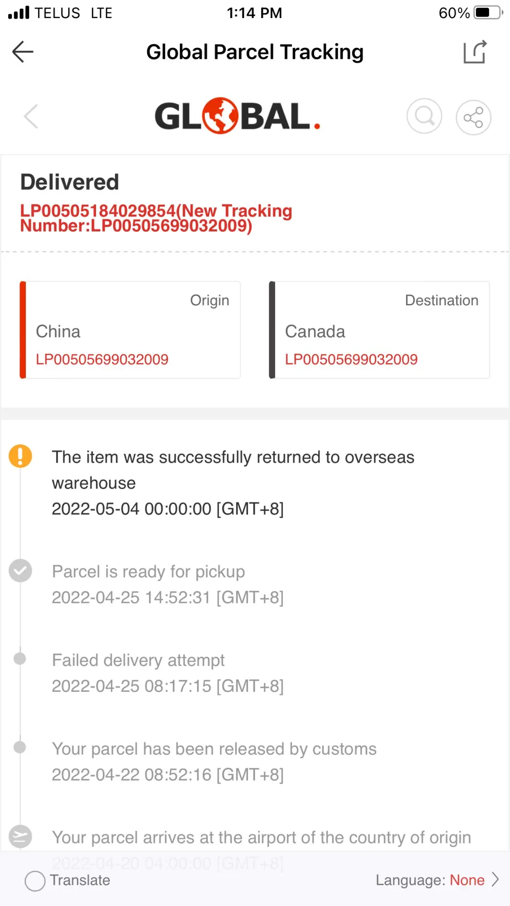This screenshot has width=510, height=906.
Task: Tap the Delivered status heading
Action: 69,182
